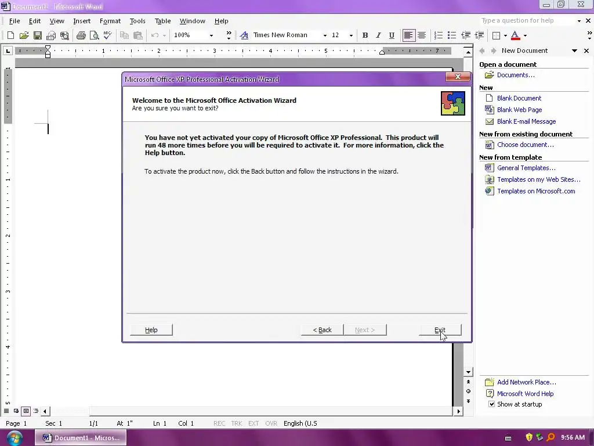Click General Templates link

(526, 168)
